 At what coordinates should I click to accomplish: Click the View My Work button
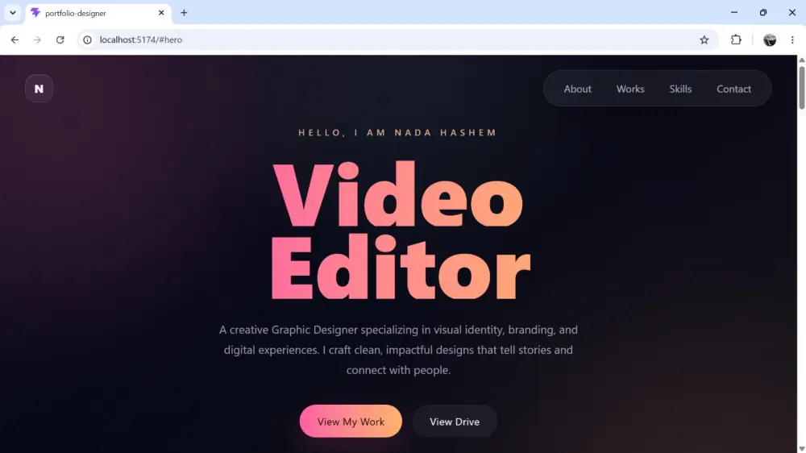point(351,421)
